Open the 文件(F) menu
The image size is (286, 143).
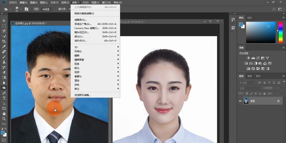click(13, 3)
